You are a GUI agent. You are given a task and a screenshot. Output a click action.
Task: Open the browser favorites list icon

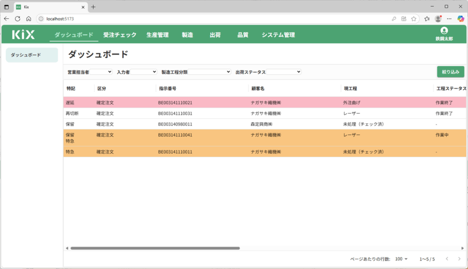point(427,19)
